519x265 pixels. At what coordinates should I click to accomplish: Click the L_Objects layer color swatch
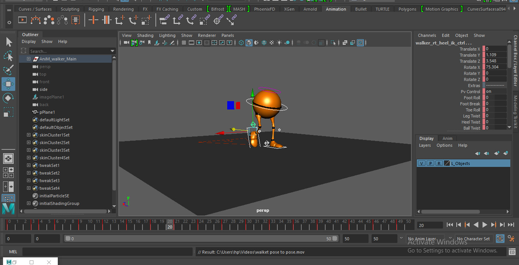447,163
